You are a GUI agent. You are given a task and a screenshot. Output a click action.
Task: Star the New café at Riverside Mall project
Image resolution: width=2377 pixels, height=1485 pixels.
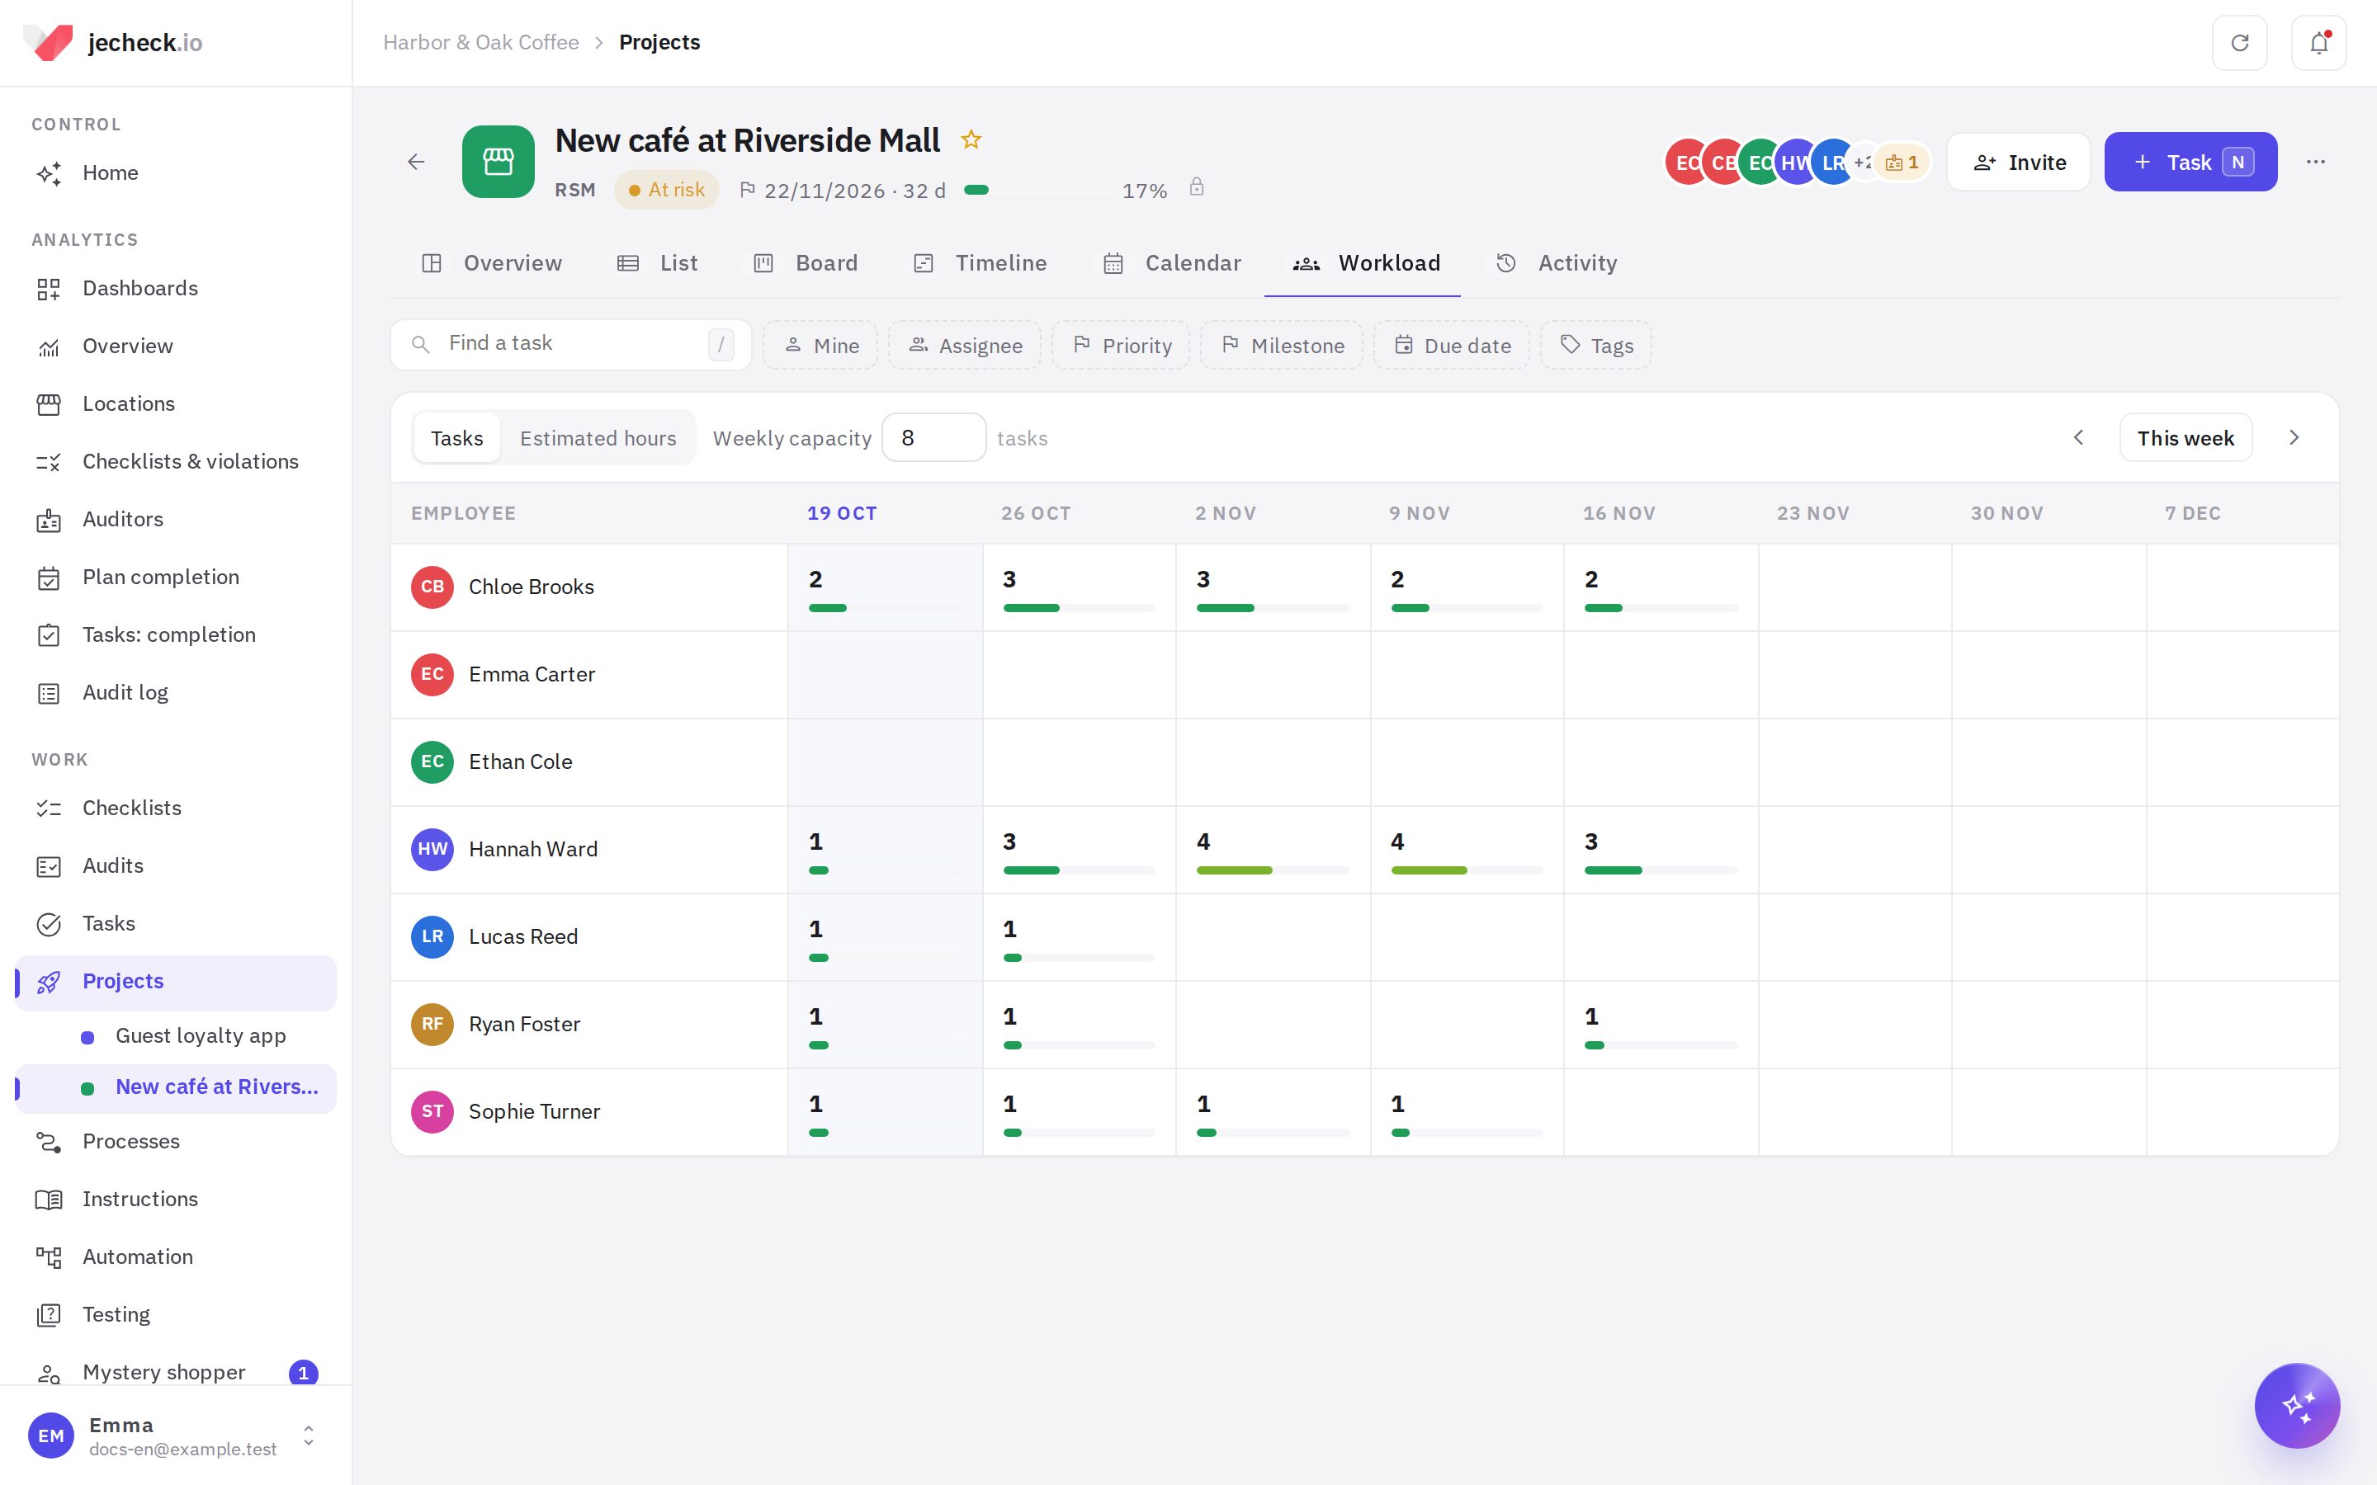[x=971, y=139]
